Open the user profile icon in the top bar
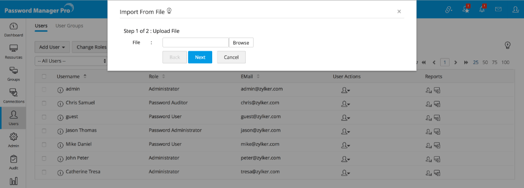 [x=516, y=10]
